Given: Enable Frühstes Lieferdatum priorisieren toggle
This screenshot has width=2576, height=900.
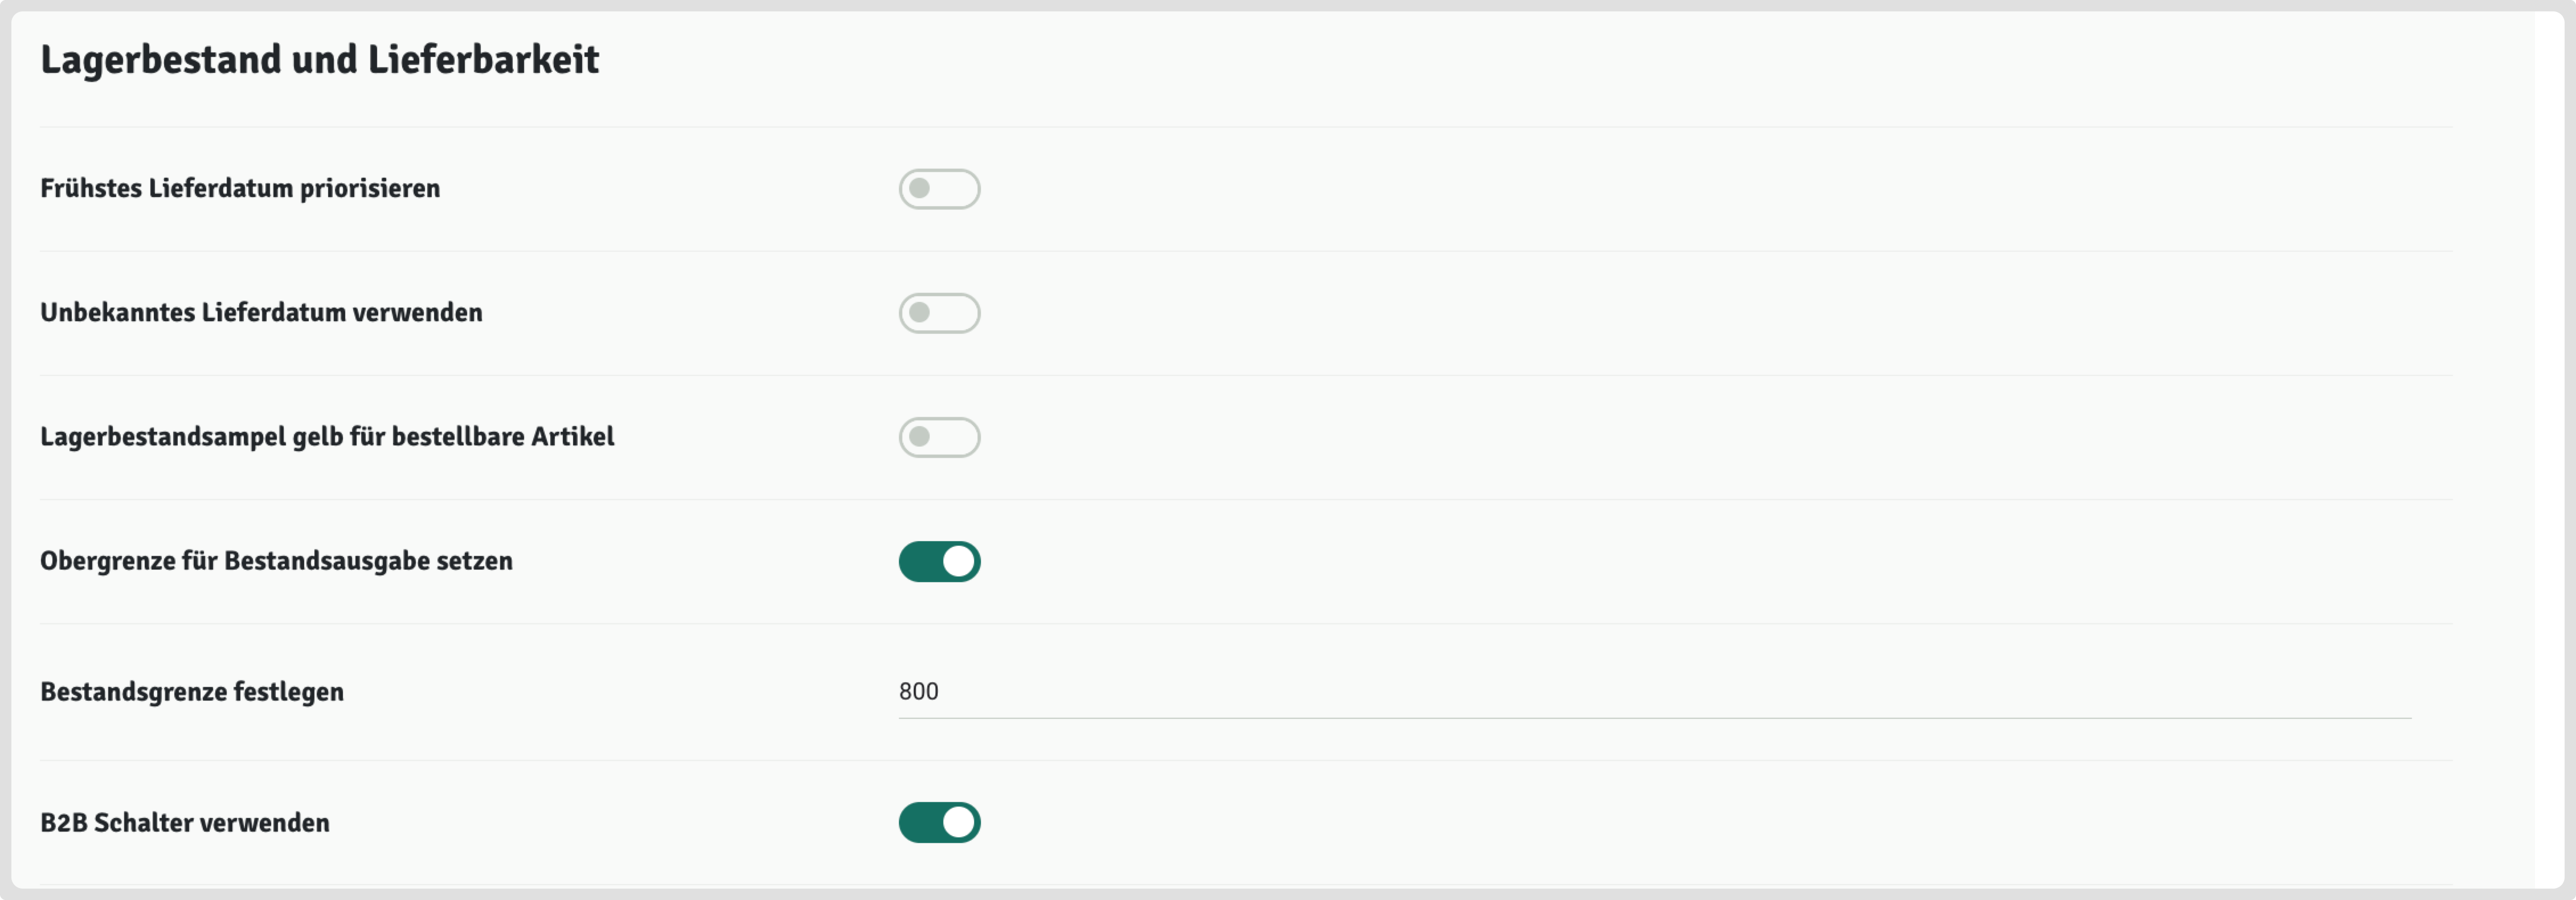Looking at the screenshot, I should point(939,189).
